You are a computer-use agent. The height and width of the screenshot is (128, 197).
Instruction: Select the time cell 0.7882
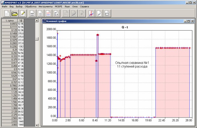(x=10, y=86)
